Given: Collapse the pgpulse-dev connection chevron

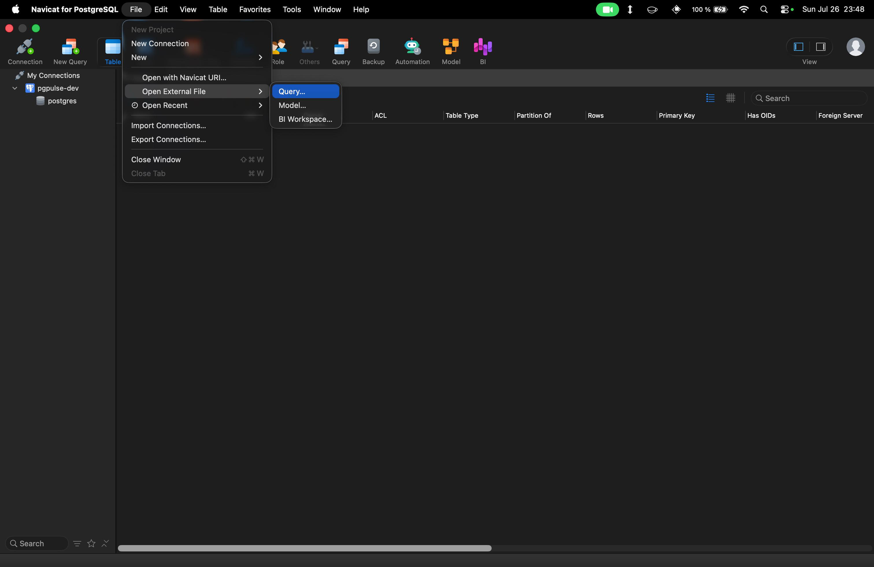Looking at the screenshot, I should click(15, 88).
